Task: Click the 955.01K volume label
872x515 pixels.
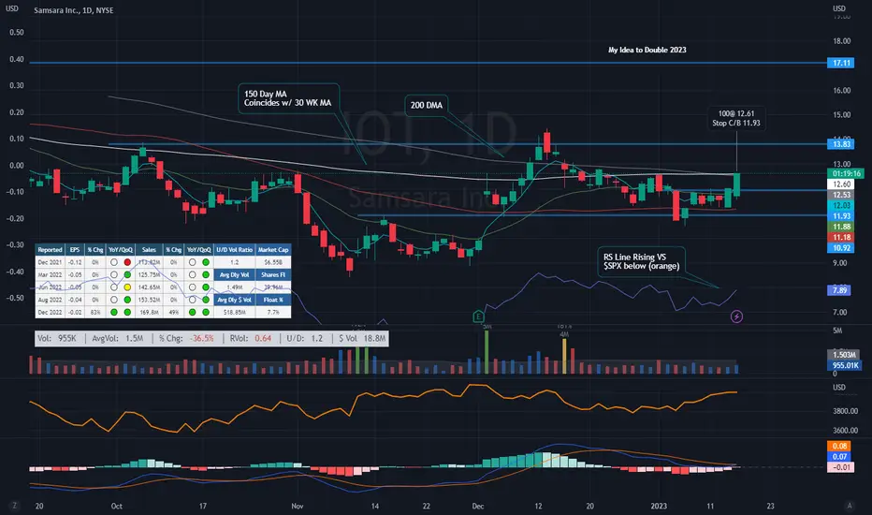Action: click(x=844, y=365)
